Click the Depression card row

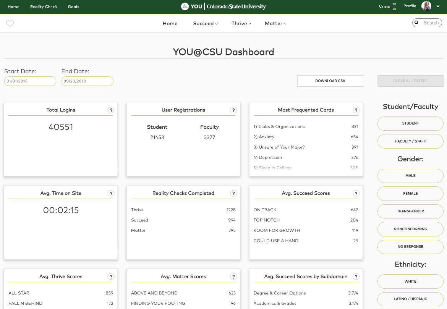click(306, 157)
